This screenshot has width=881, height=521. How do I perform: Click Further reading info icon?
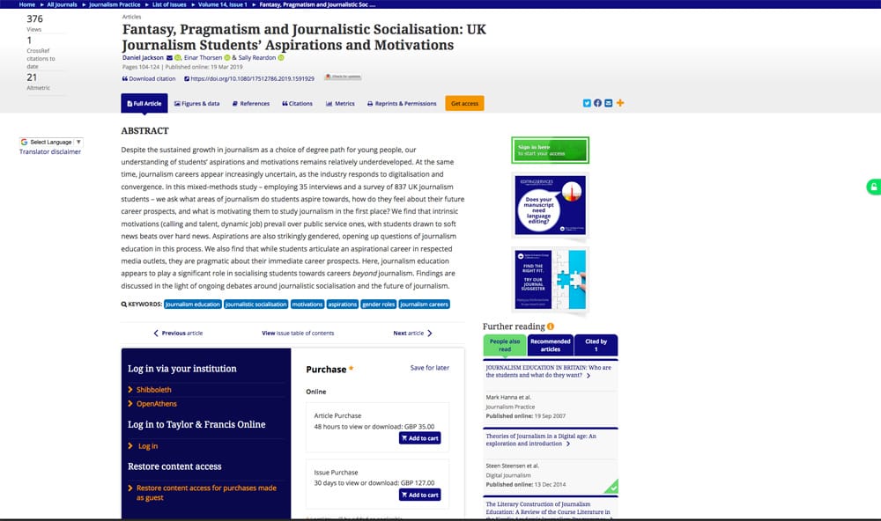click(551, 327)
